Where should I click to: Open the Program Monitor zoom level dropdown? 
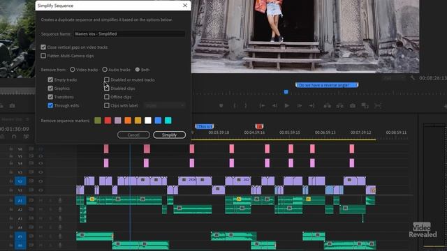394,77
